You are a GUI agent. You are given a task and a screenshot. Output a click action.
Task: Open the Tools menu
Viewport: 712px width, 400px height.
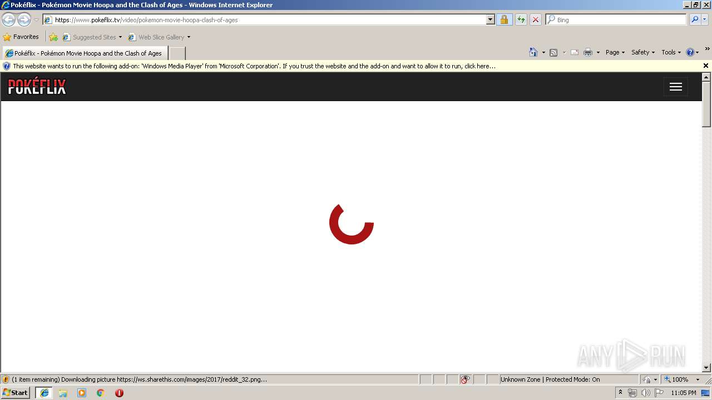tap(671, 52)
